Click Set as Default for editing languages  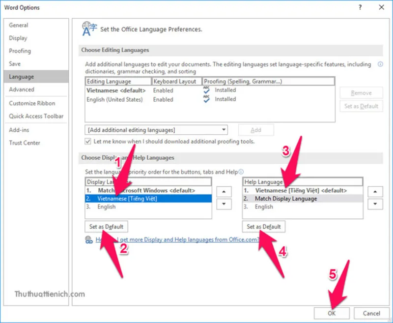(361, 106)
